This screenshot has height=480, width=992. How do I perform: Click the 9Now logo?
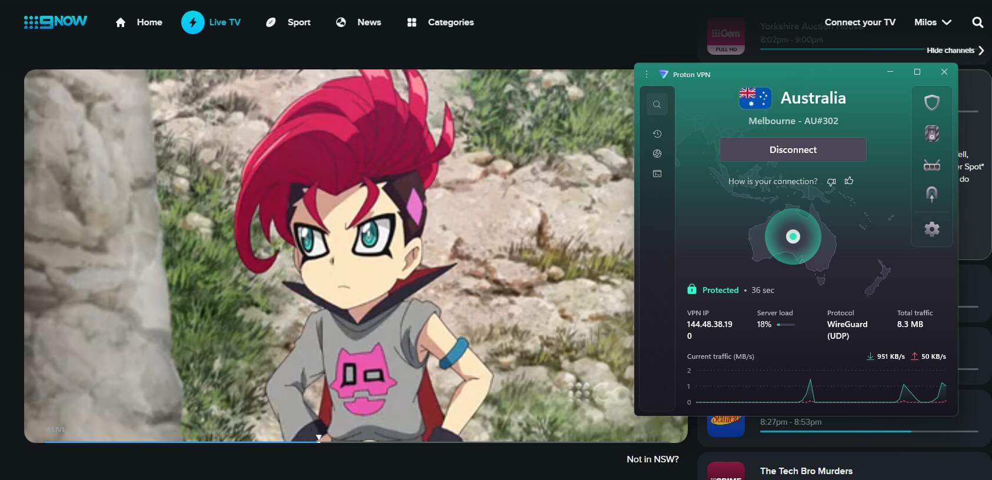[55, 22]
